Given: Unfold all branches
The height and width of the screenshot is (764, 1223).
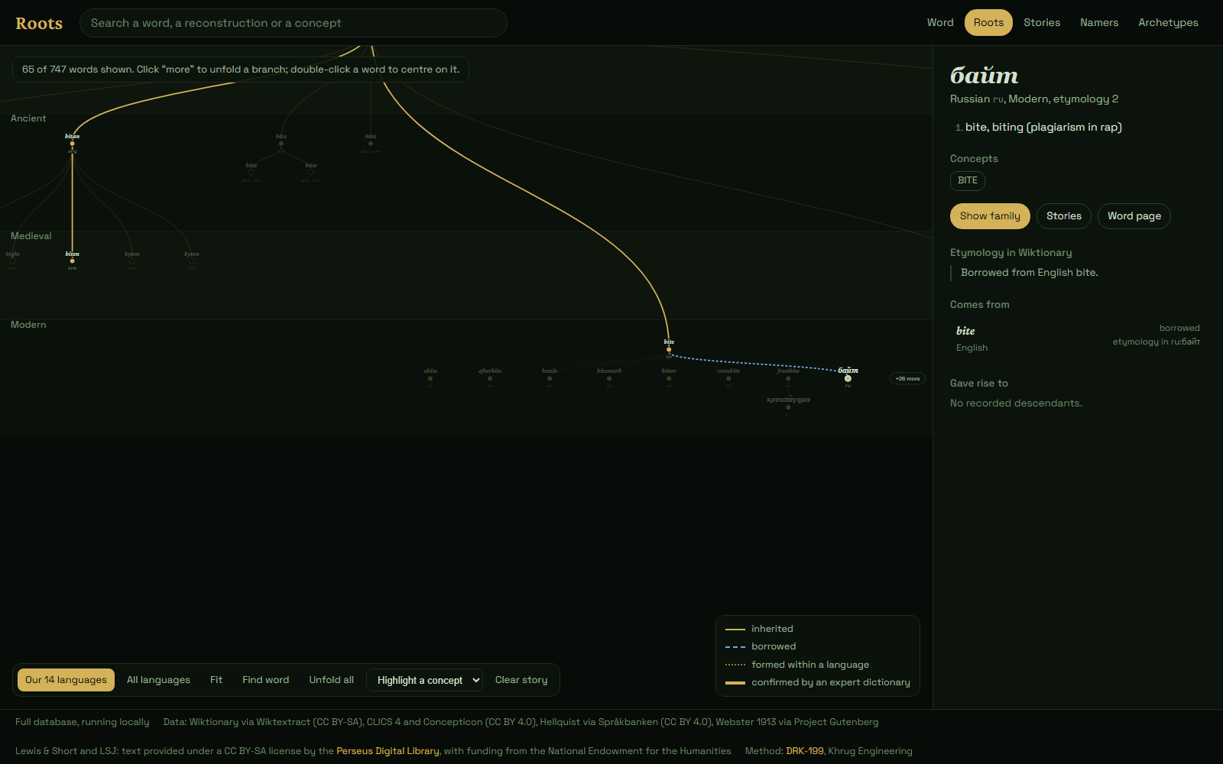Looking at the screenshot, I should point(331,680).
